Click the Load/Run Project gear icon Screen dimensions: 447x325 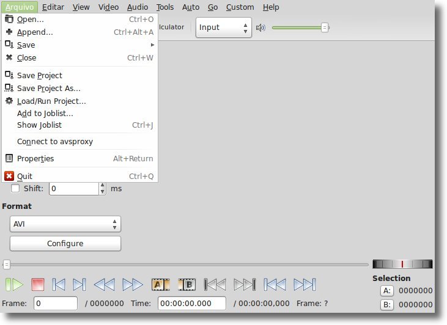point(9,101)
